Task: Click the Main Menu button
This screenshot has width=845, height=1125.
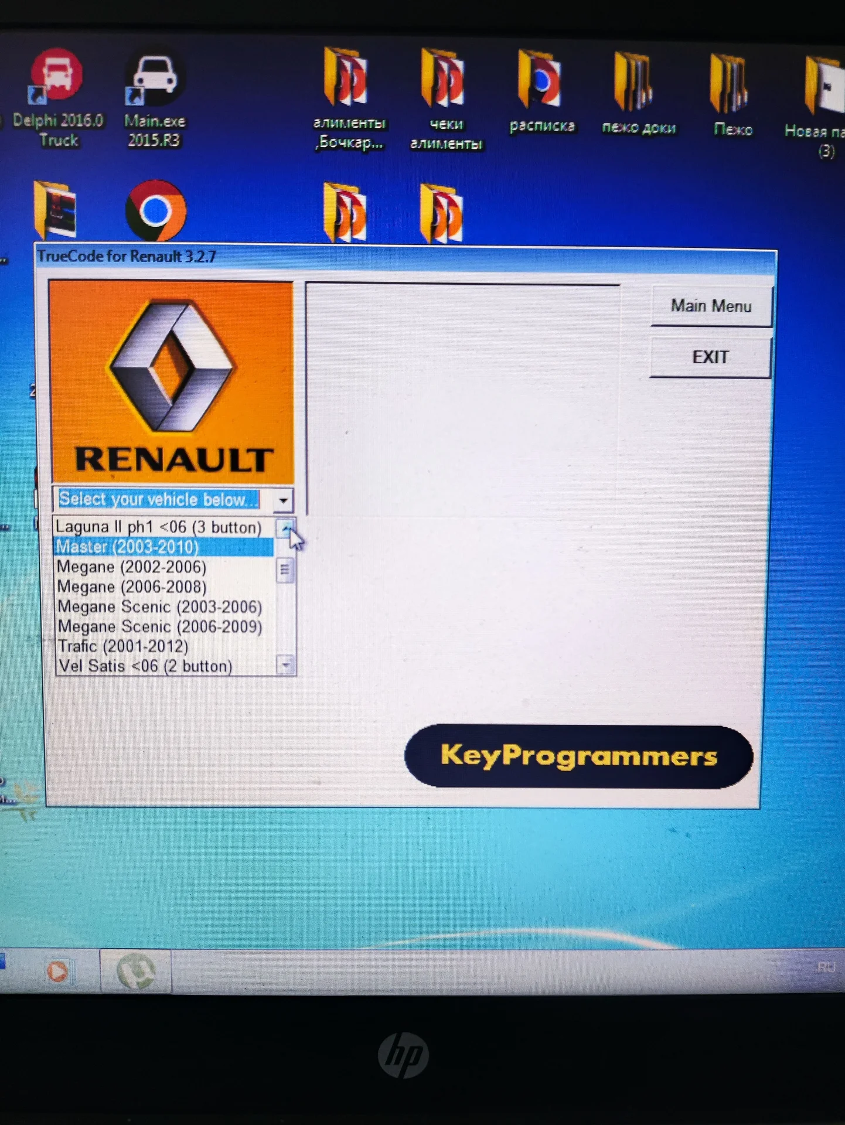Action: (711, 306)
